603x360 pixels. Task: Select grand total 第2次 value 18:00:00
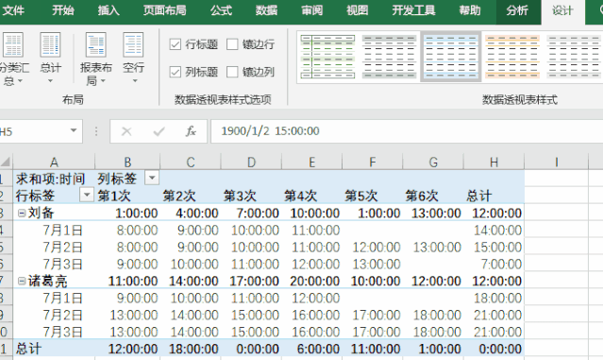191,349
